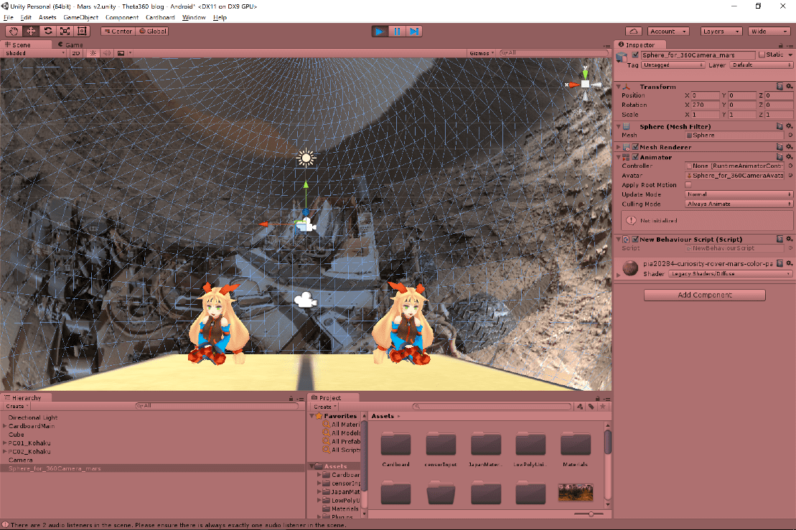This screenshot has width=796, height=530.
Task: Toggle the Global handle rotation button
Action: 152,32
